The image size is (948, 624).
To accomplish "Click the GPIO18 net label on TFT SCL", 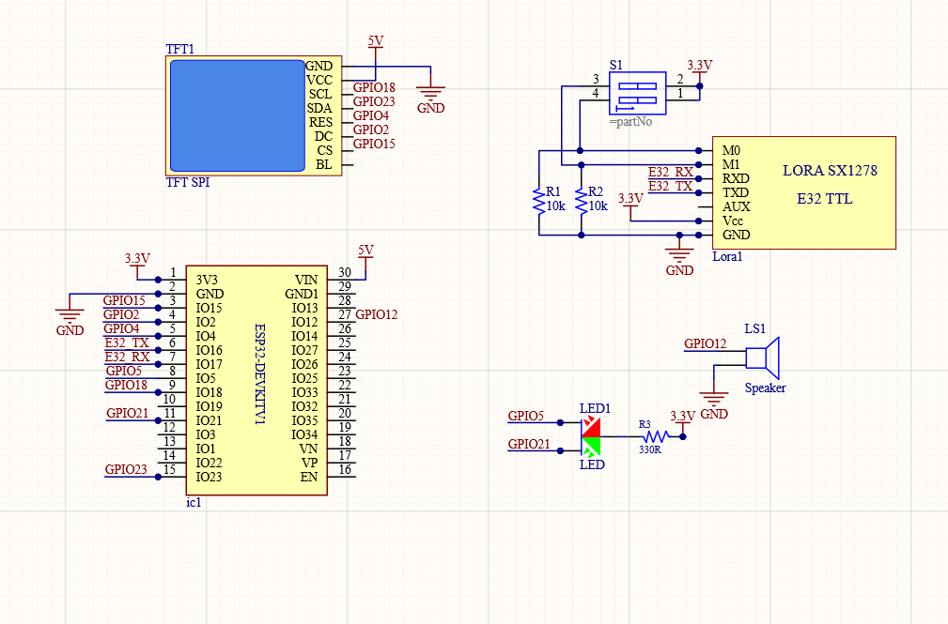I will [x=374, y=87].
